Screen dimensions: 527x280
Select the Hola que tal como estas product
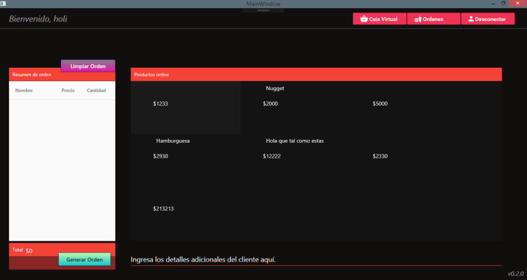[295, 160]
